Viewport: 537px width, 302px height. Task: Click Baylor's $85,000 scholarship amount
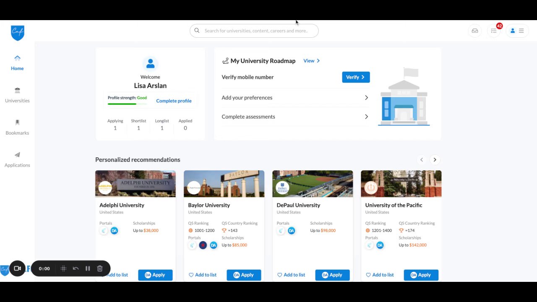click(240, 245)
